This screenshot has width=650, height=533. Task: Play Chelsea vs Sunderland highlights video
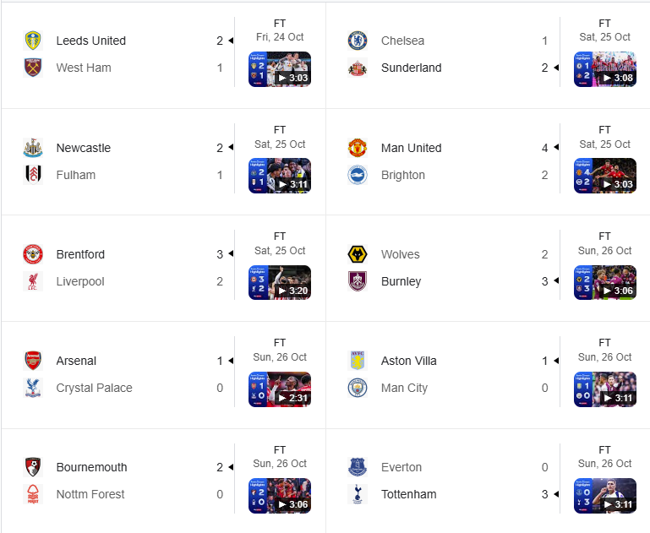tap(605, 69)
